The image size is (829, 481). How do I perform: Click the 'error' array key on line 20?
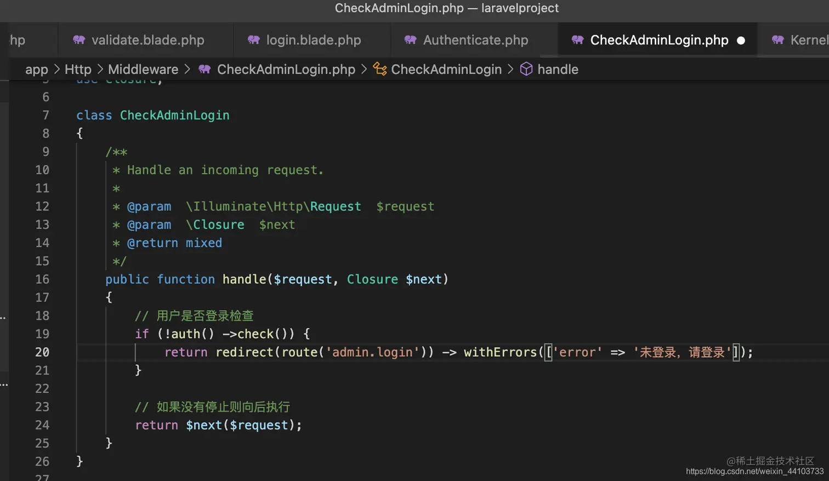577,352
